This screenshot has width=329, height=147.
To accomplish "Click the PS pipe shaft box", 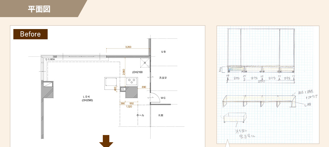I will click(x=123, y=89).
